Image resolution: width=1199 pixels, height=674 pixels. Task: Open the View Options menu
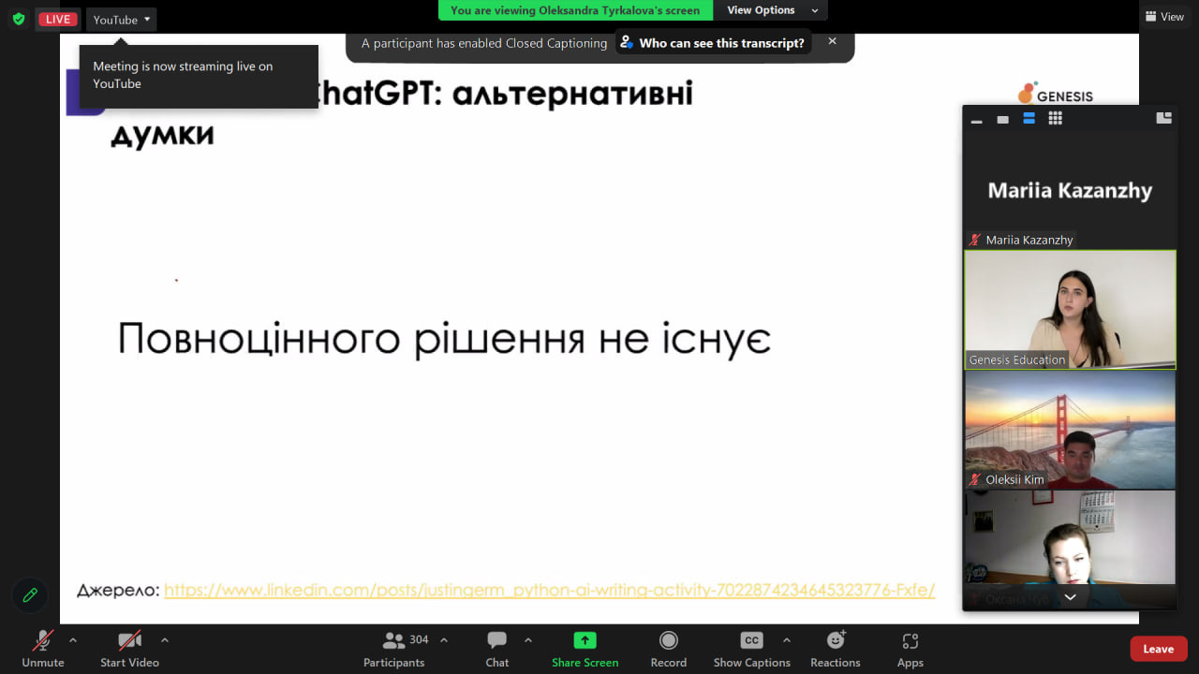click(772, 10)
